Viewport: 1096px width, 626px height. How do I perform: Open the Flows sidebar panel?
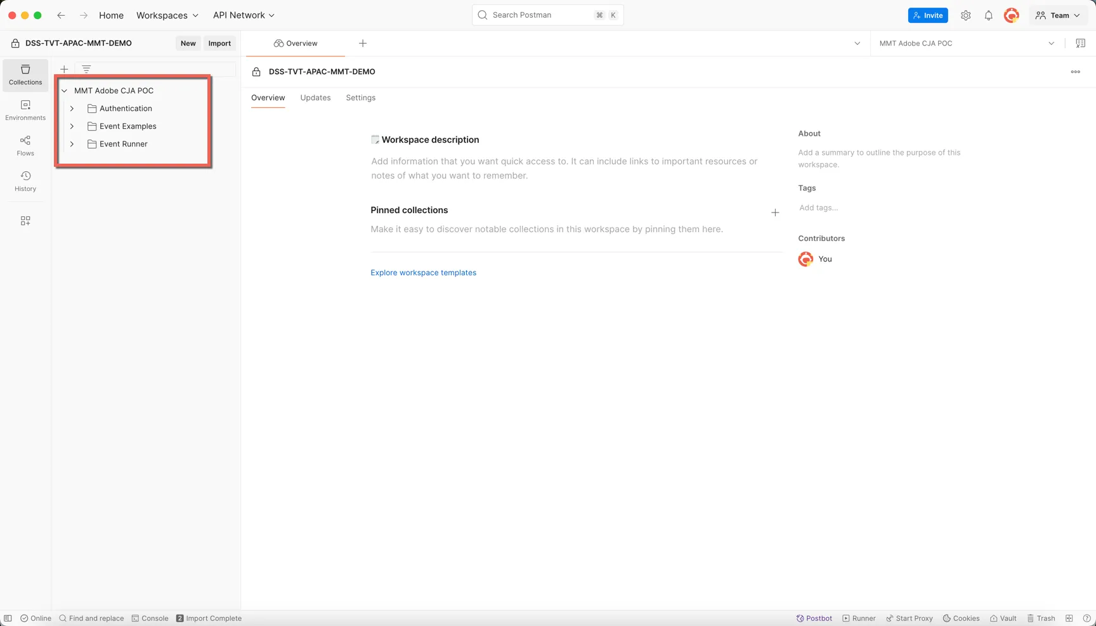[x=25, y=146]
